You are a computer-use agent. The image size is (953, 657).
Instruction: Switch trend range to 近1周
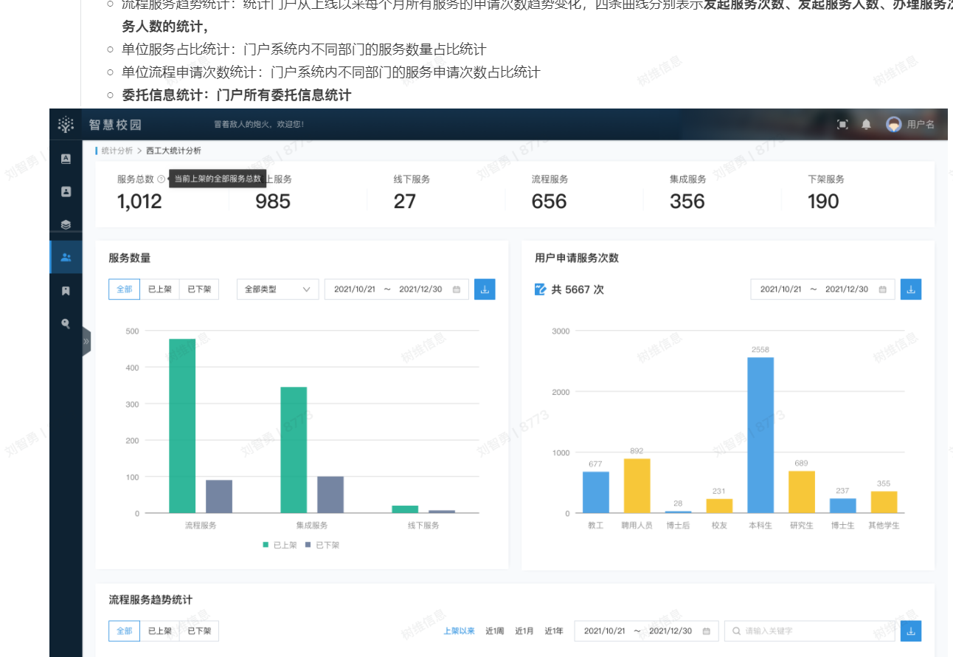click(494, 631)
